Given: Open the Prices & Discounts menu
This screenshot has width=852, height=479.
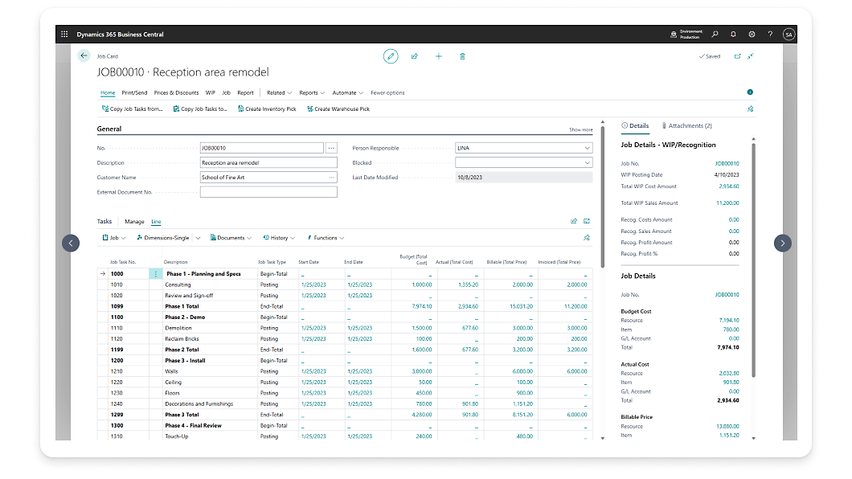Looking at the screenshot, I should [176, 92].
